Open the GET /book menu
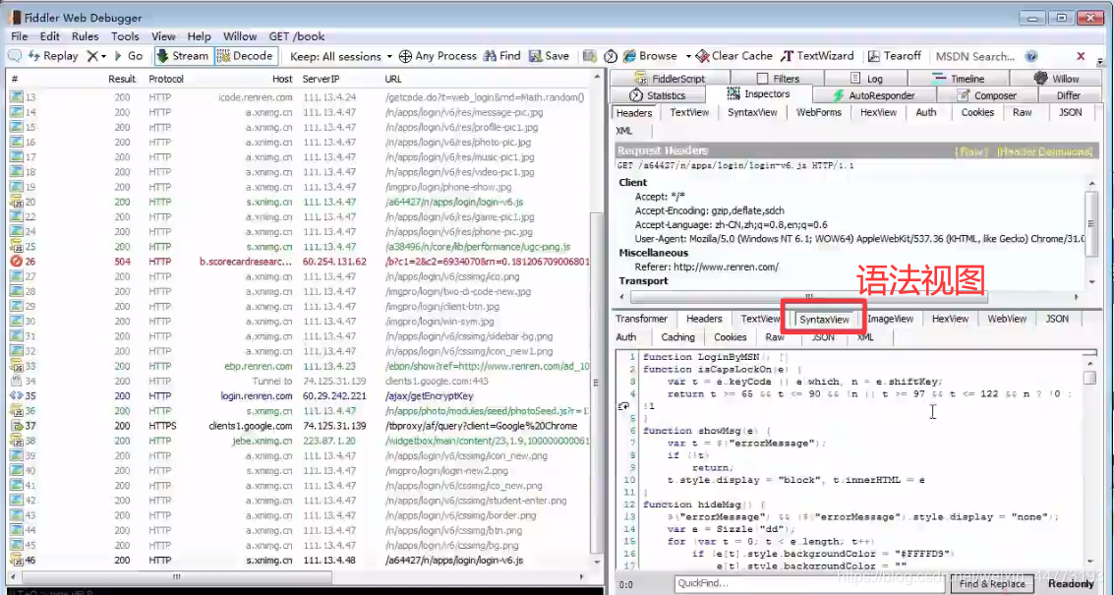The width and height of the screenshot is (1114, 595). (x=296, y=36)
